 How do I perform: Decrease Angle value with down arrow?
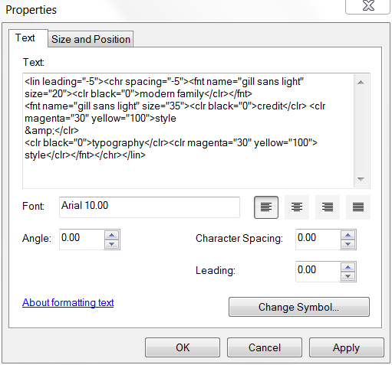[x=112, y=244]
